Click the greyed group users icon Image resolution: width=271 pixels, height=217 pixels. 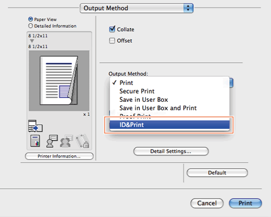(x=66, y=141)
